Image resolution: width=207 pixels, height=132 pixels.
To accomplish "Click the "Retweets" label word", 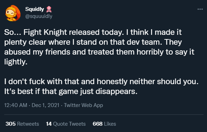I will coord(28,124).
